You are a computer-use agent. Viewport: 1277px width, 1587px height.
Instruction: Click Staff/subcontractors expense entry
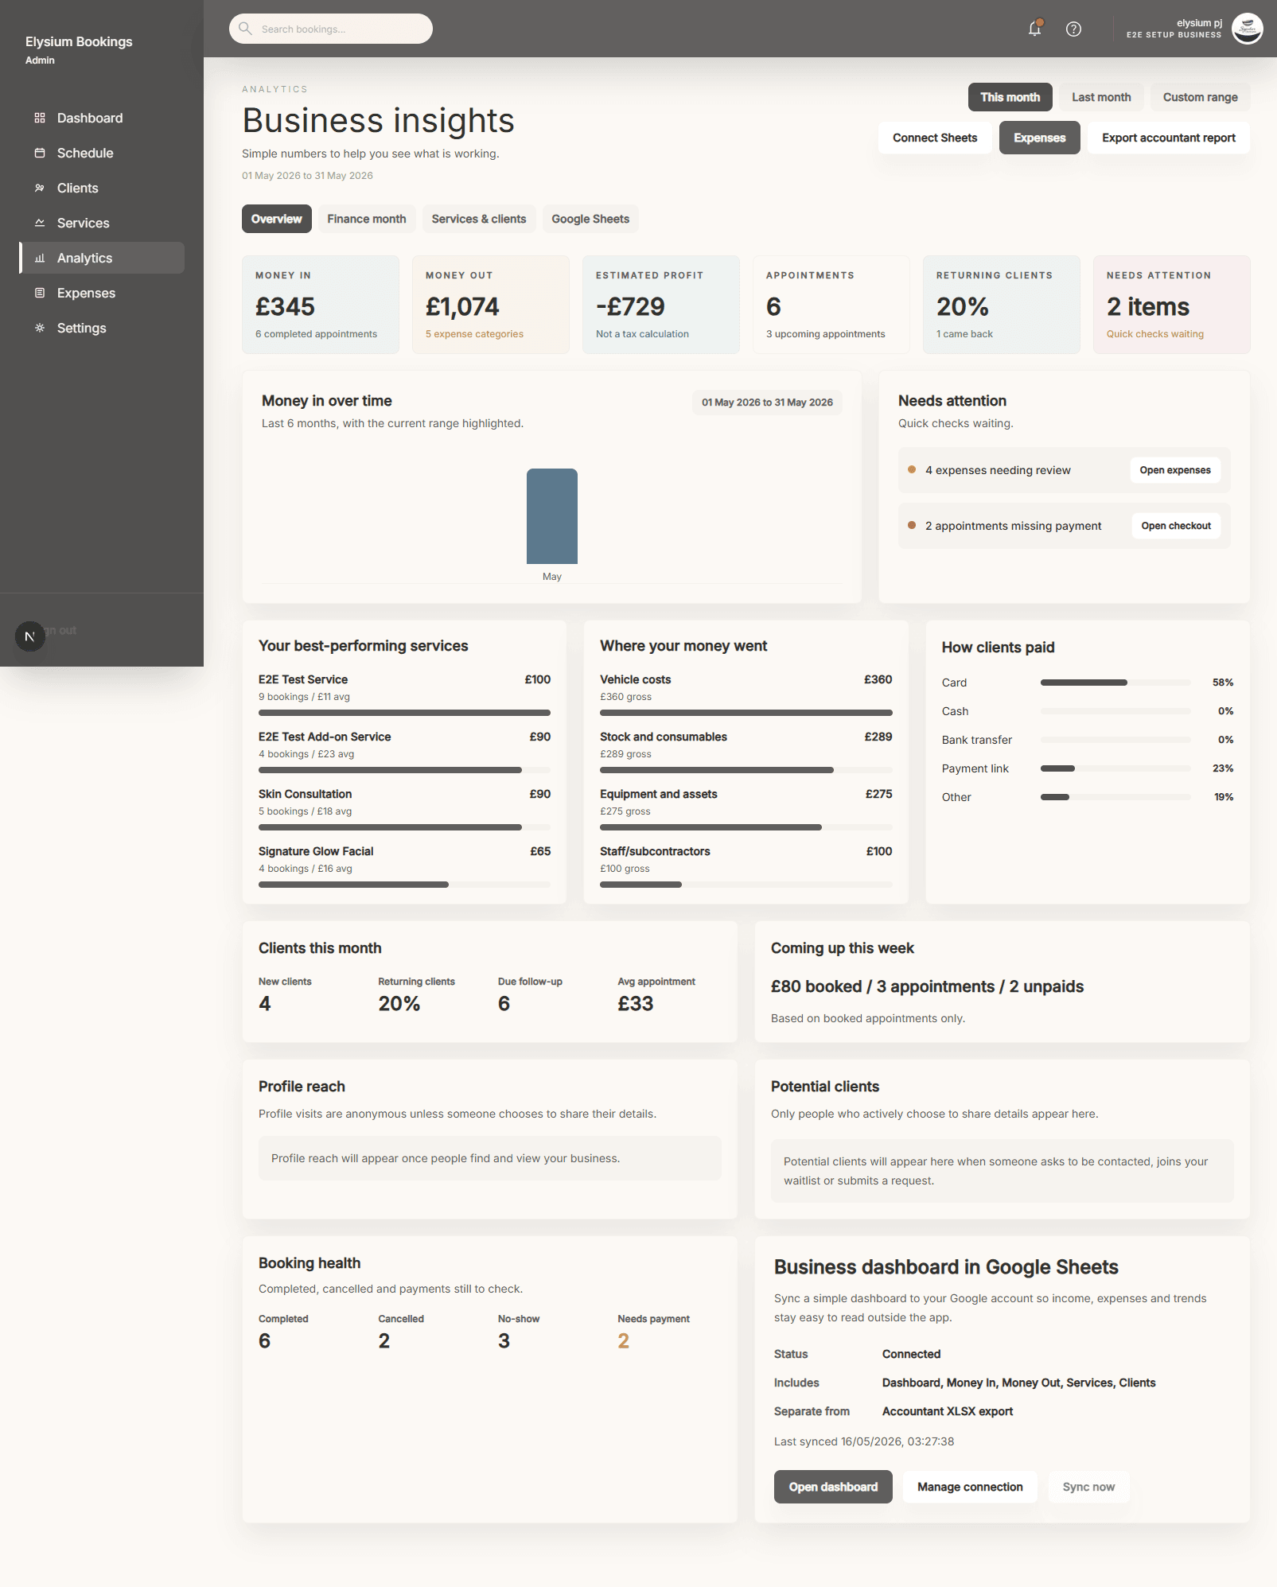(x=746, y=866)
